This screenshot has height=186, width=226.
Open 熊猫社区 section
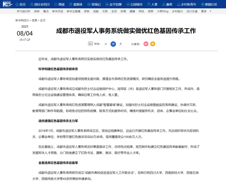(x=209, y=4)
